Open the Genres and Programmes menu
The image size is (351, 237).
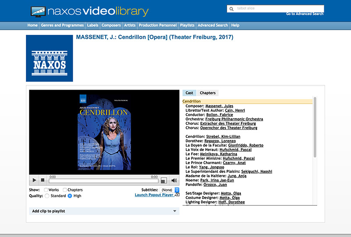[x=62, y=25]
